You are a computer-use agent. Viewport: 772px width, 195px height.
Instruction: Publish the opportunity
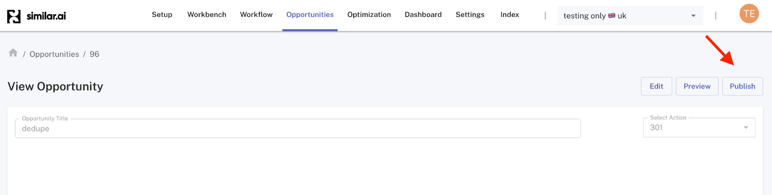click(743, 86)
